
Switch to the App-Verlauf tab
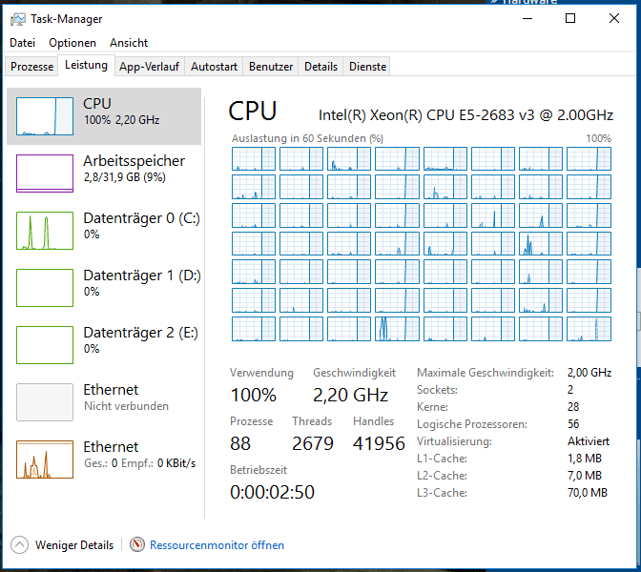[149, 67]
